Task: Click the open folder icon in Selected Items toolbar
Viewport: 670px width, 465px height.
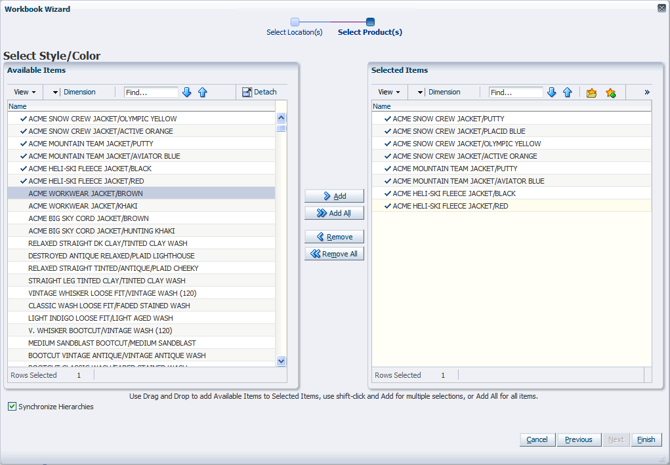Action: [x=591, y=92]
